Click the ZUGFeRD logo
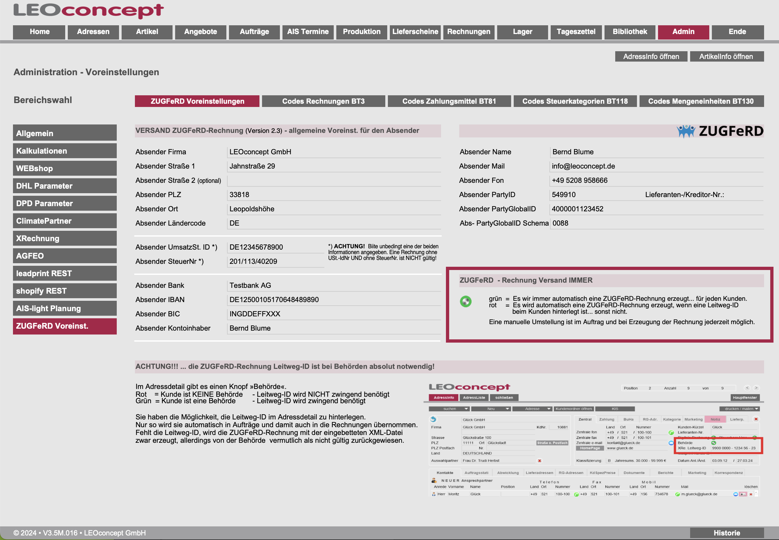The image size is (779, 540). 720,131
